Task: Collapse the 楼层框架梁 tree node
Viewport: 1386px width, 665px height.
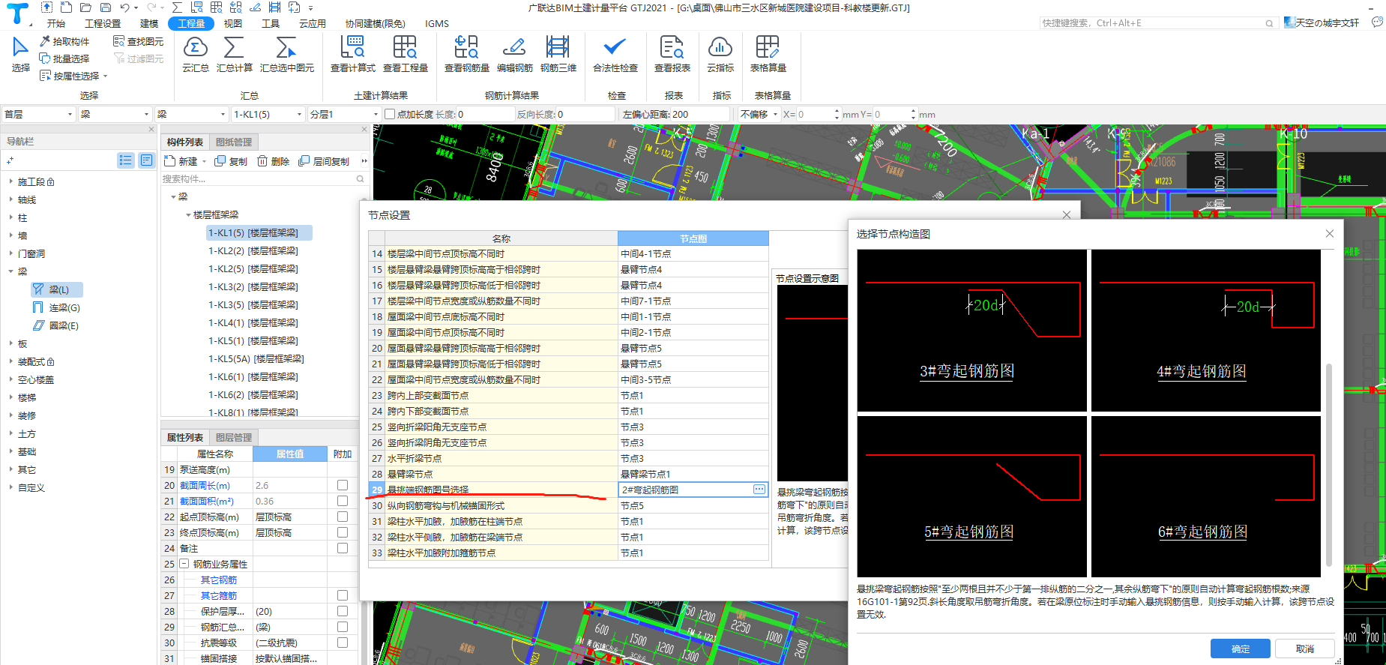Action: pos(188,214)
